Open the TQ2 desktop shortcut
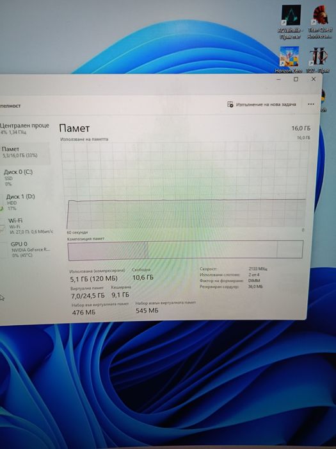Viewport: 336px width, 449px height. [318, 60]
